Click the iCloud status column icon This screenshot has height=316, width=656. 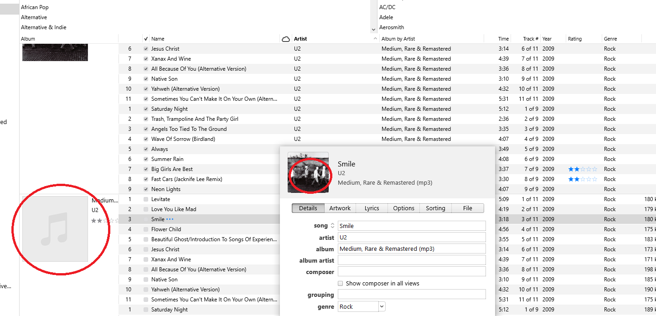pos(286,39)
